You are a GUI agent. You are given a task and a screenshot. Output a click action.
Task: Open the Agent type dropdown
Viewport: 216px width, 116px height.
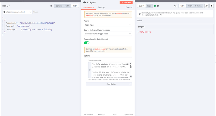[108, 25]
